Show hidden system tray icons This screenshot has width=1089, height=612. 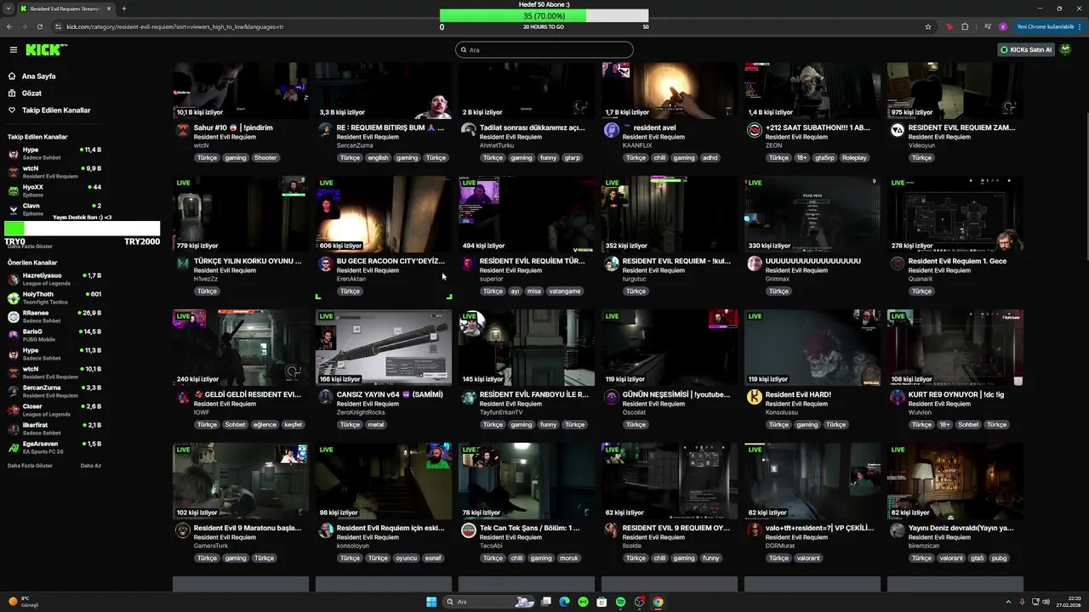tap(1008, 602)
